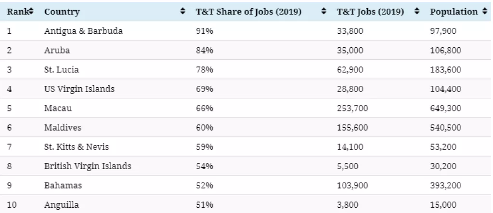Click sort arrows for T&T Share of Jobs
Screen dimensions: 493x213
(324, 12)
